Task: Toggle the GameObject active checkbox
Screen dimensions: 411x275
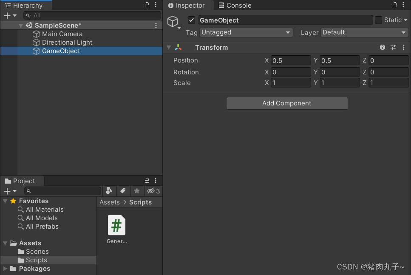Action: (x=191, y=20)
